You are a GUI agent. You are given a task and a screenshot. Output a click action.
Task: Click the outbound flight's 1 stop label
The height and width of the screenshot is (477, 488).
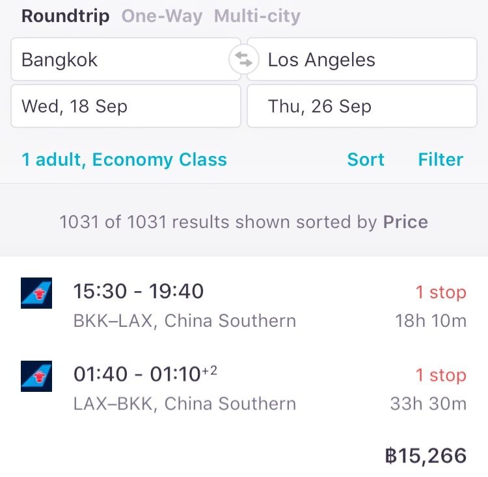[x=441, y=292]
